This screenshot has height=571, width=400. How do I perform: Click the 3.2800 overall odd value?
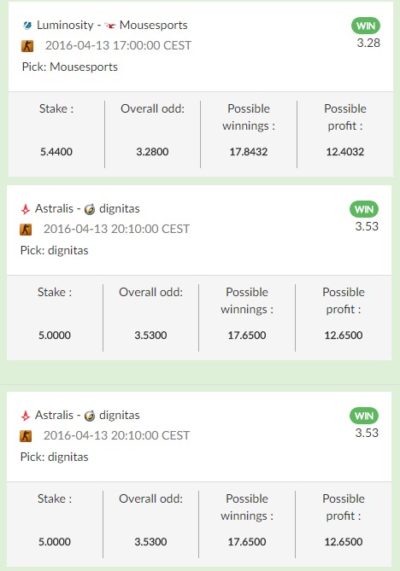(x=152, y=152)
